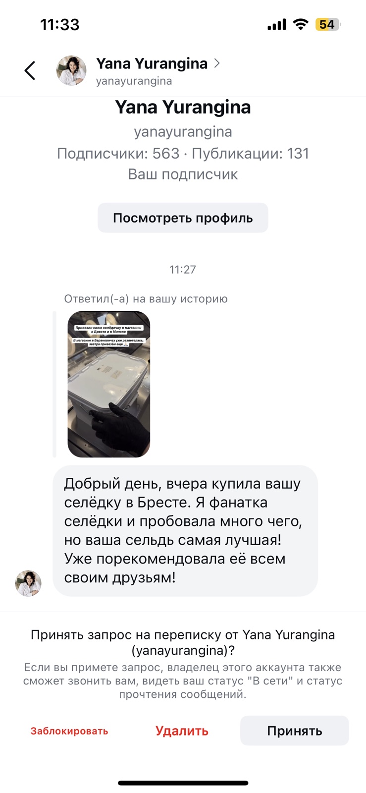Image resolution: width=366 pixels, height=793 pixels.
Task: Click the Ответил(-а) на вашу историю label
Action: coord(146,299)
